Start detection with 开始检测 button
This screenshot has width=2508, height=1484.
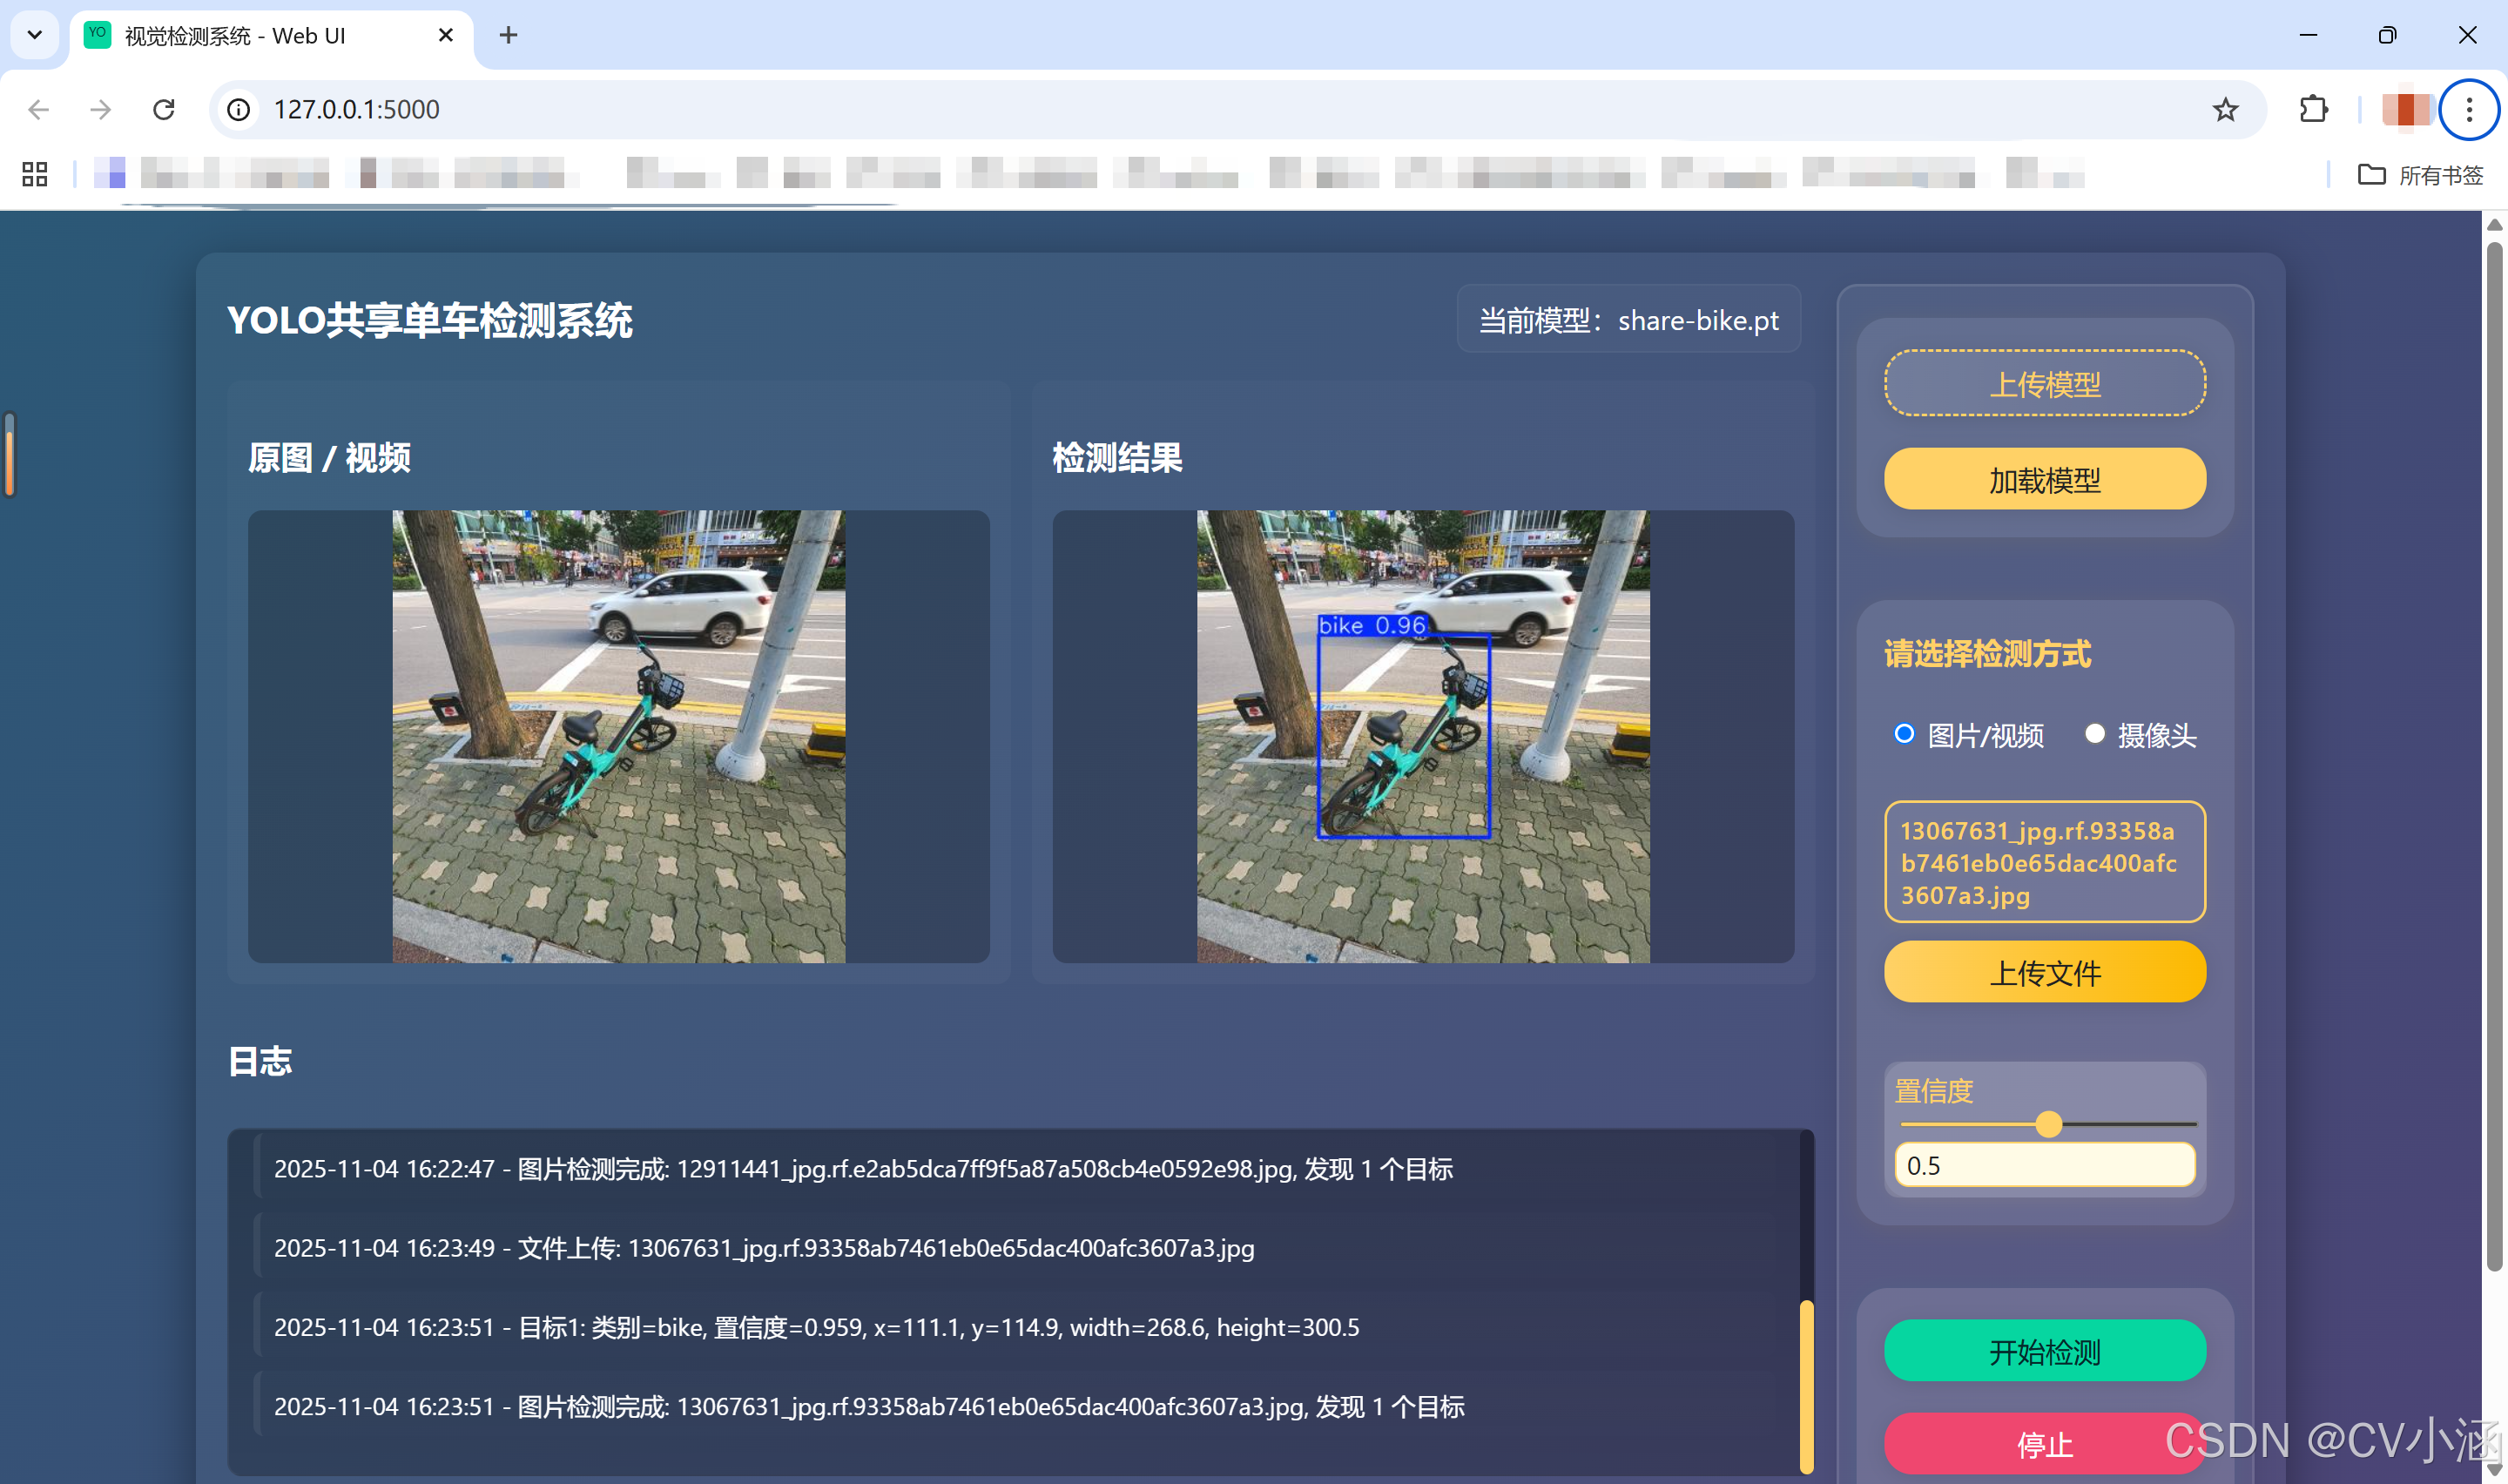point(2044,1350)
